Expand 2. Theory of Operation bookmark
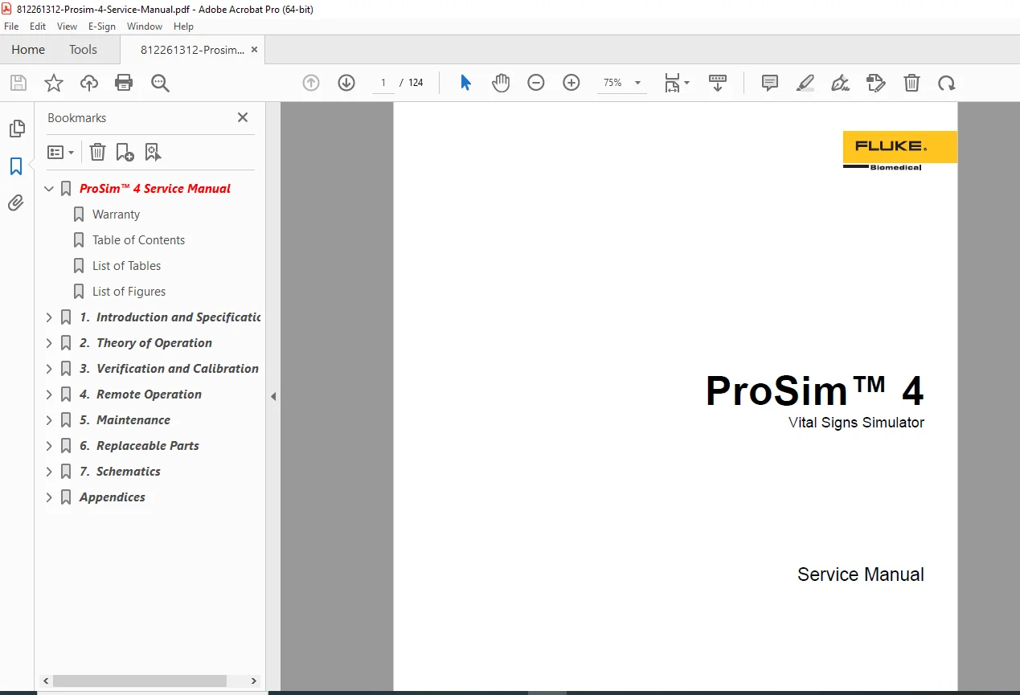 point(49,343)
